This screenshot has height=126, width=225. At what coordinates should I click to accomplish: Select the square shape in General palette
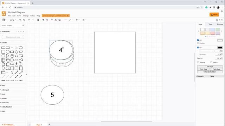(x=3, y=52)
